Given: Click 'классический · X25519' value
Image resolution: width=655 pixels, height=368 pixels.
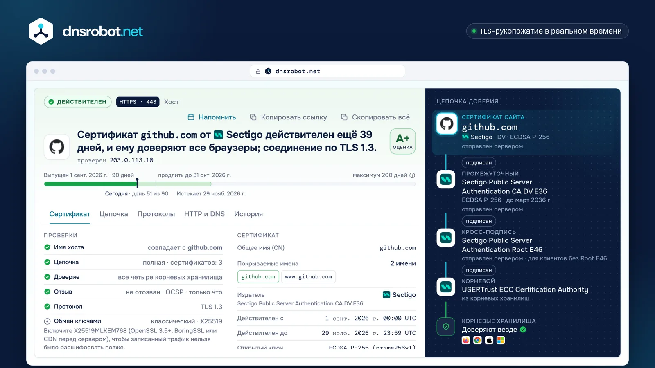Looking at the screenshot, I should [187, 321].
